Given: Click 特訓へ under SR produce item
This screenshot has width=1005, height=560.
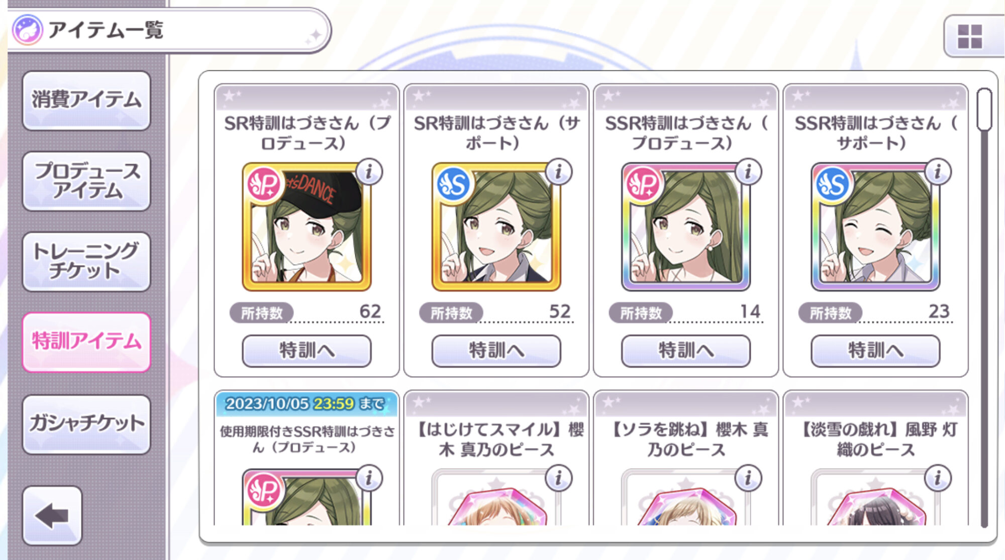Looking at the screenshot, I should point(307,351).
